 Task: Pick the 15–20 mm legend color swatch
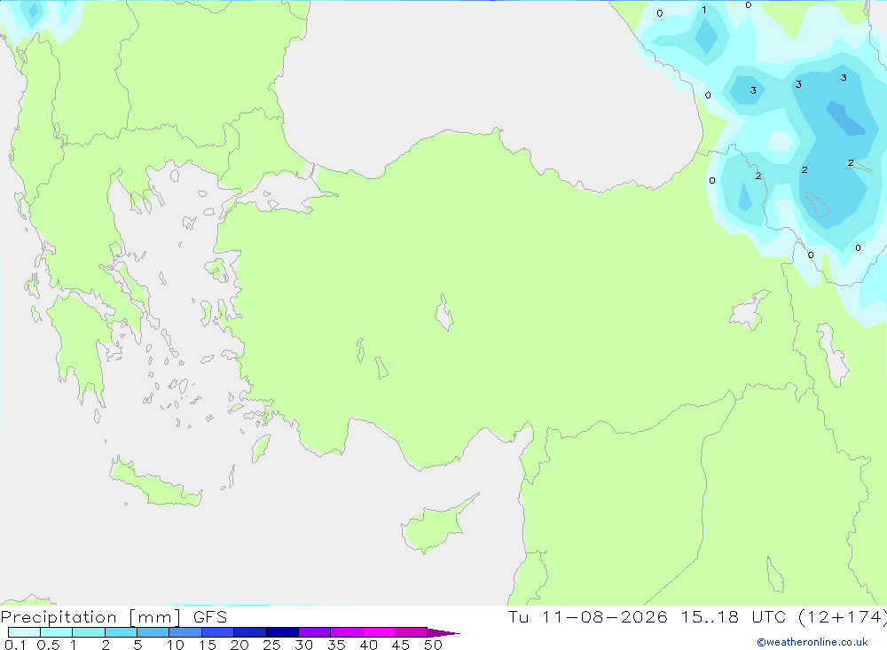218,632
